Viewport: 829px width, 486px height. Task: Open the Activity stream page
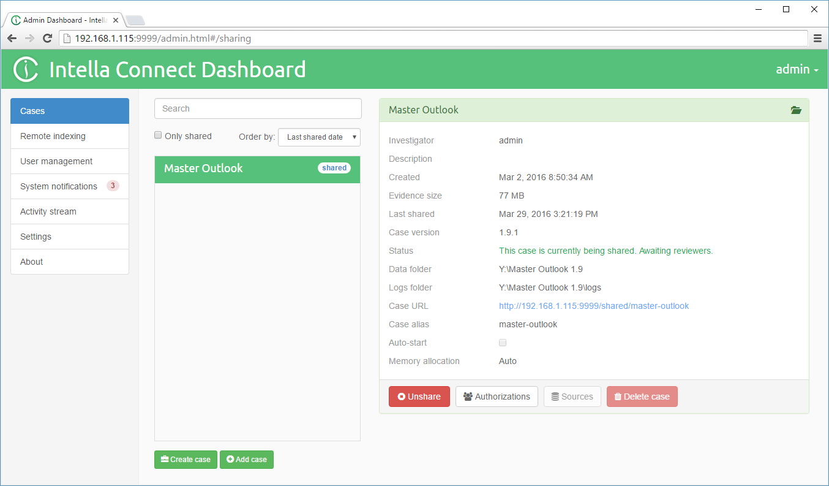[x=48, y=211]
